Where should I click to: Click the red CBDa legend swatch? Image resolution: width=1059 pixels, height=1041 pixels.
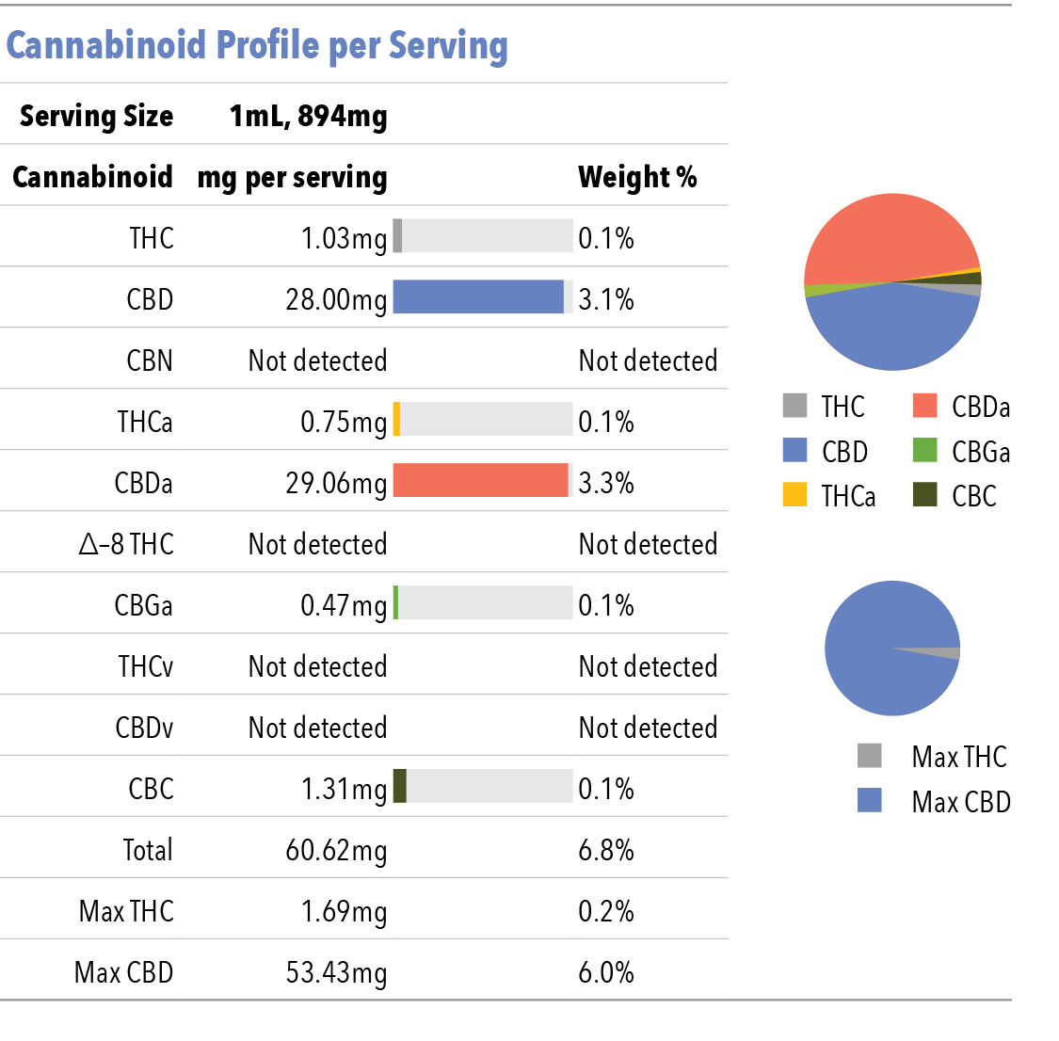(924, 406)
